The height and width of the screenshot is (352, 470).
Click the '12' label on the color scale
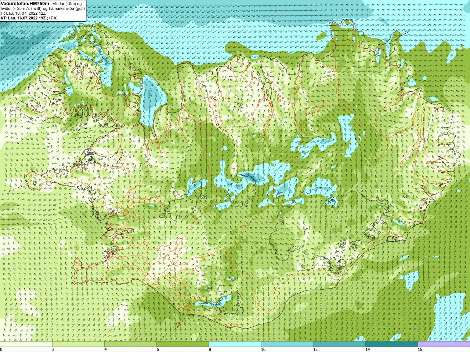click(315, 349)
